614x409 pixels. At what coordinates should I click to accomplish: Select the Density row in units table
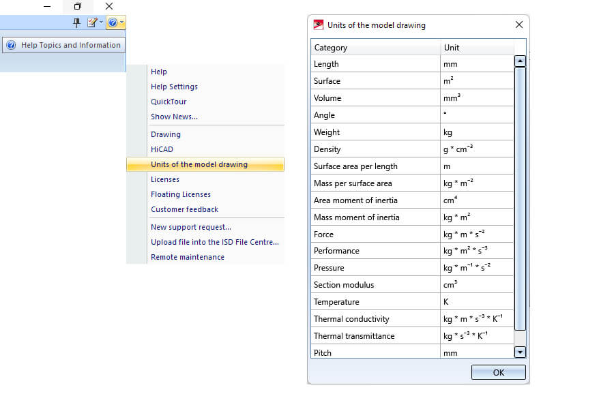tap(412, 149)
